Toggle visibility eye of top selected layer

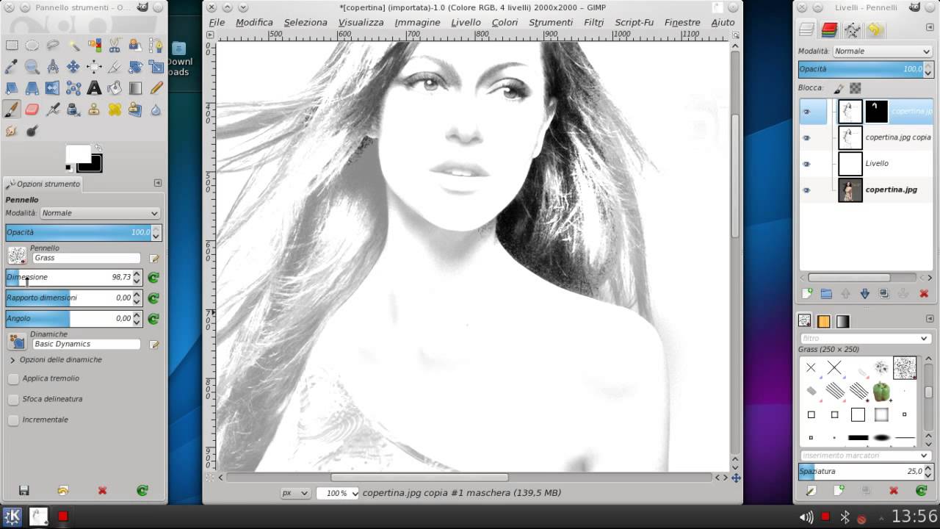pyautogui.click(x=806, y=112)
